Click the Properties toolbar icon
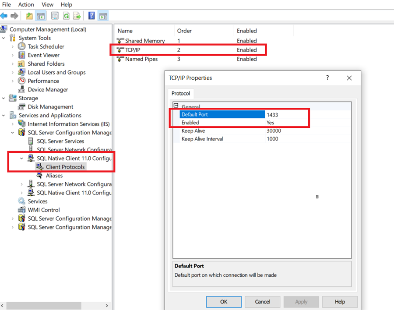 coord(55,16)
